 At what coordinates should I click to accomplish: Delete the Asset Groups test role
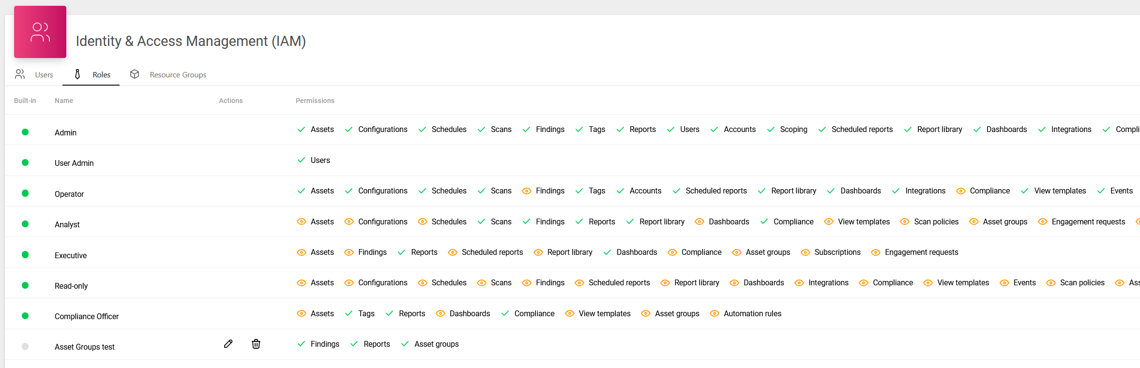[x=256, y=344]
